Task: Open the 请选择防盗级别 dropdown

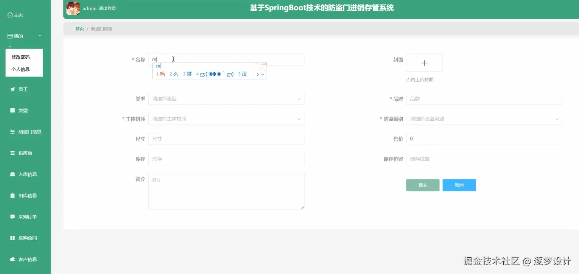Action: (484, 119)
